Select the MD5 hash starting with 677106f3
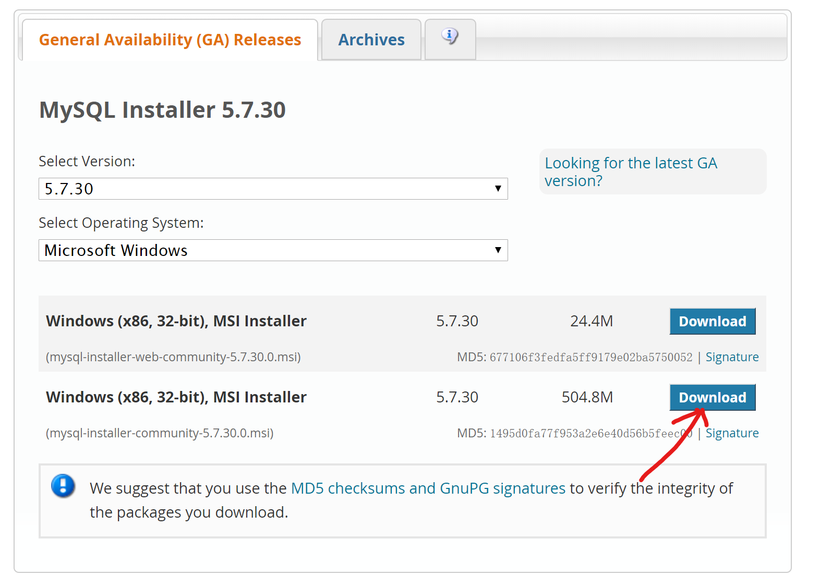The height and width of the screenshot is (588, 820). click(x=591, y=357)
